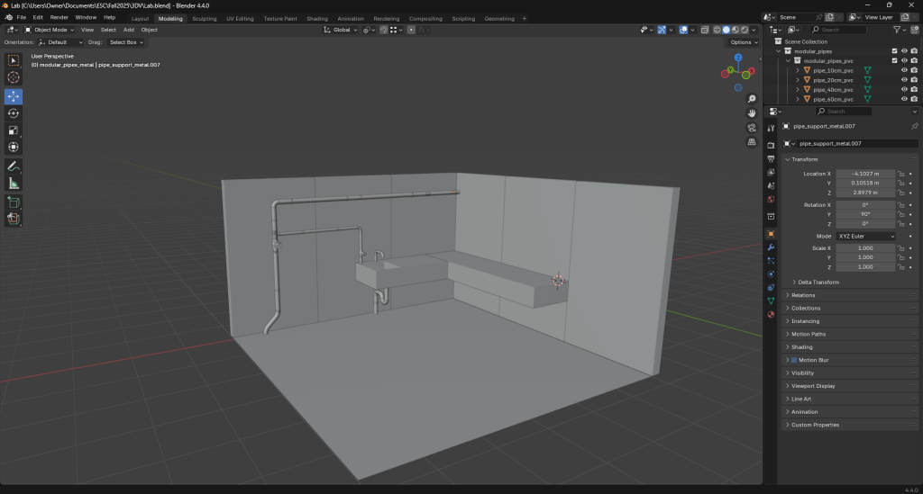Open the Modifiers wrench properties tab

pyautogui.click(x=771, y=247)
